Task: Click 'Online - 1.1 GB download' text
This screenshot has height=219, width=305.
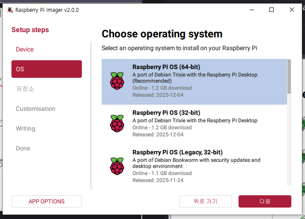Action: 162,173
